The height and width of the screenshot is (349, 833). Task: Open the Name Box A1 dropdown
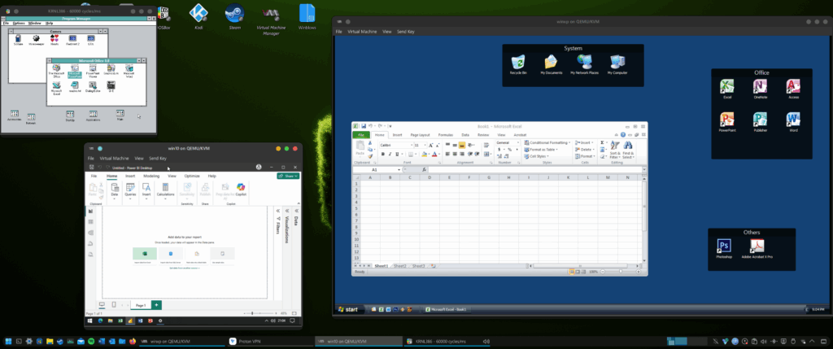click(x=399, y=169)
